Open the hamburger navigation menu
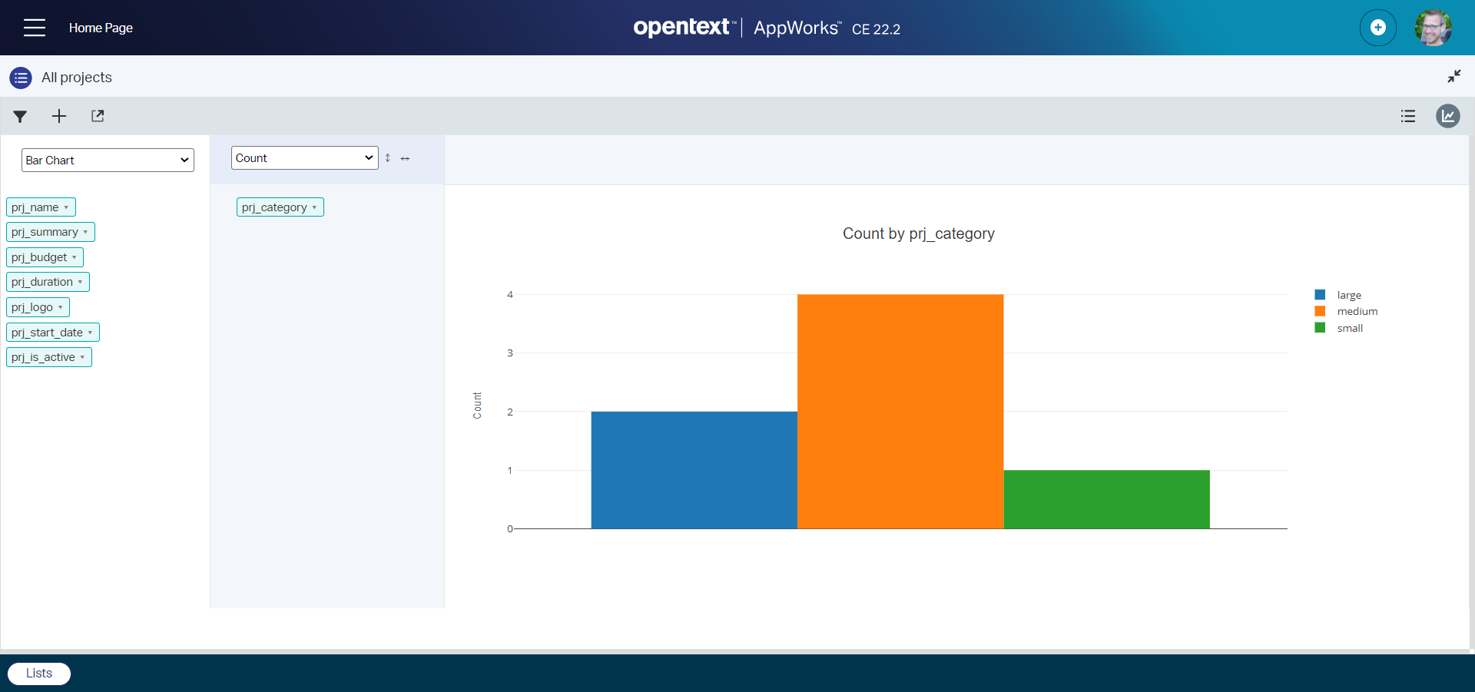Image resolution: width=1475 pixels, height=692 pixels. (x=35, y=28)
